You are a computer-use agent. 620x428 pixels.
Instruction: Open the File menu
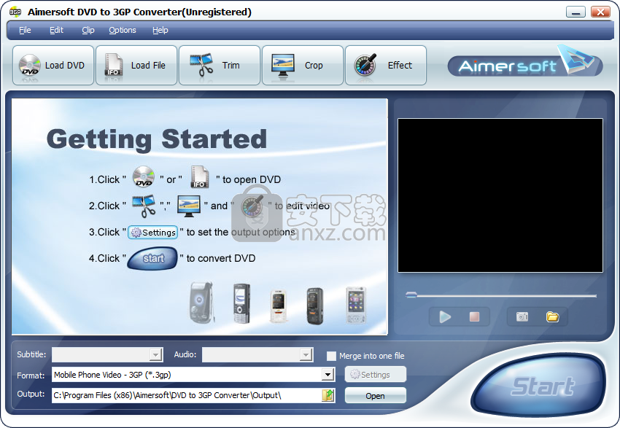coord(25,30)
